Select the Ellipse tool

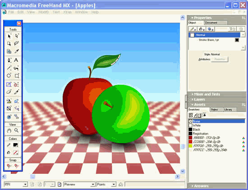tap(9, 75)
